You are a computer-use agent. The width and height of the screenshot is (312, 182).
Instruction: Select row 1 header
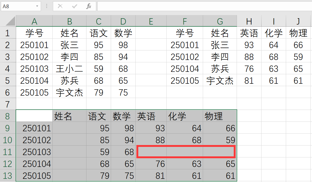point(7,33)
